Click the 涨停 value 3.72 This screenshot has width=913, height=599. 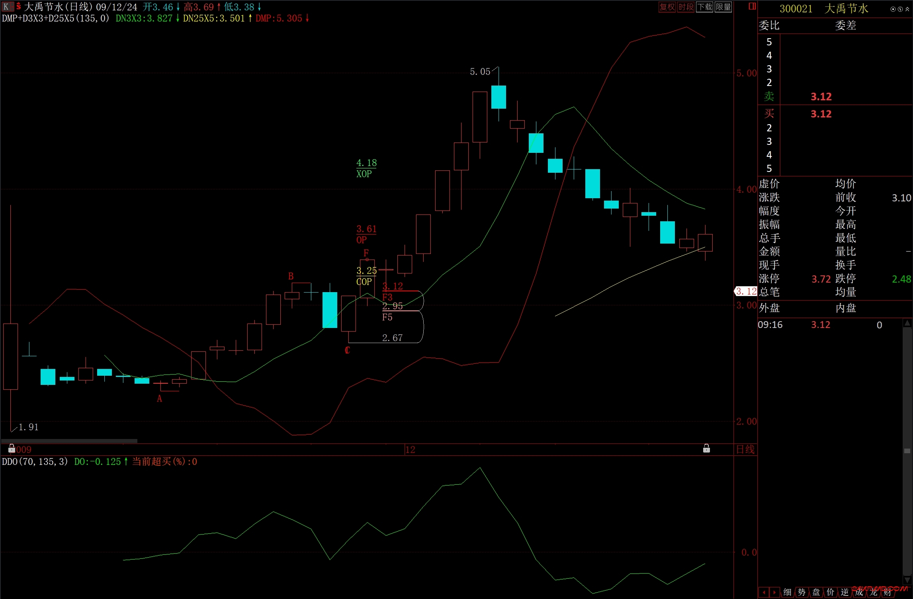tap(821, 279)
